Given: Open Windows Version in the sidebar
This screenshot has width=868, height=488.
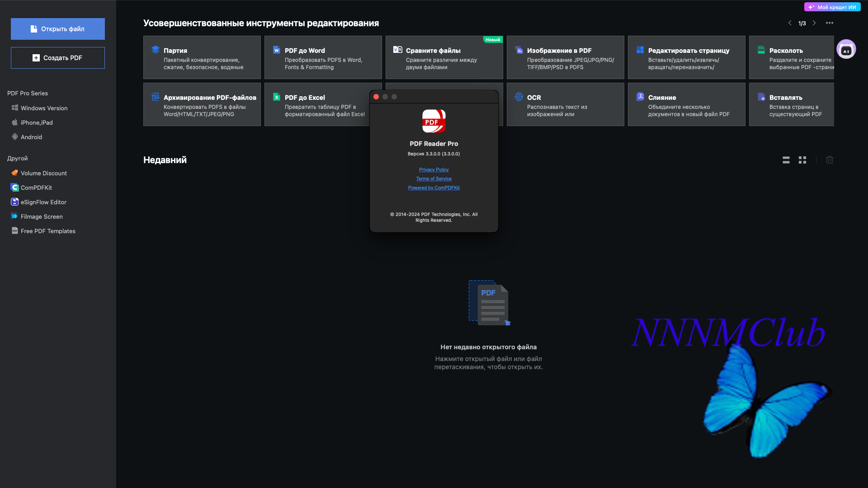Looking at the screenshot, I should click(x=44, y=108).
